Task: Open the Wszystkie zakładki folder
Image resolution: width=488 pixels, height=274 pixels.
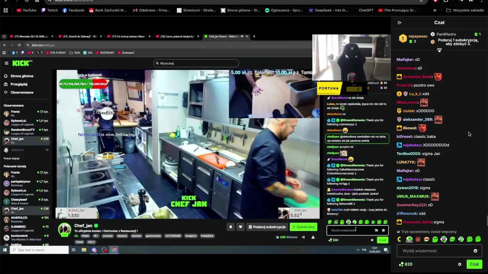Action: 465,10
